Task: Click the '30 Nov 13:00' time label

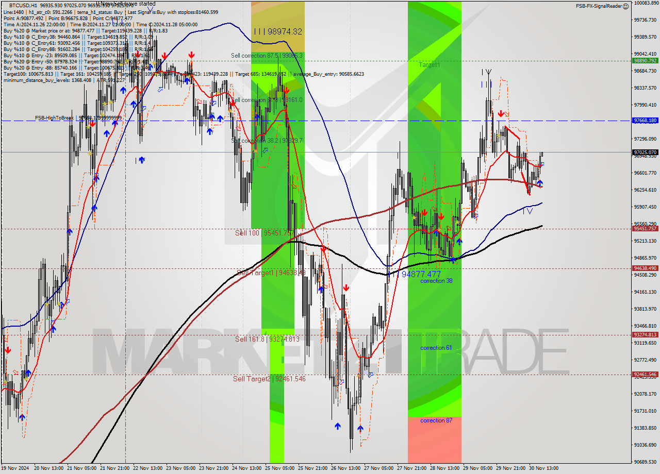Action: (543, 468)
